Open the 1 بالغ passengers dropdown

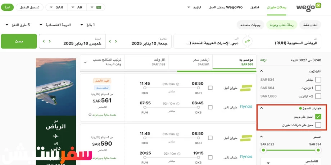[87, 25]
